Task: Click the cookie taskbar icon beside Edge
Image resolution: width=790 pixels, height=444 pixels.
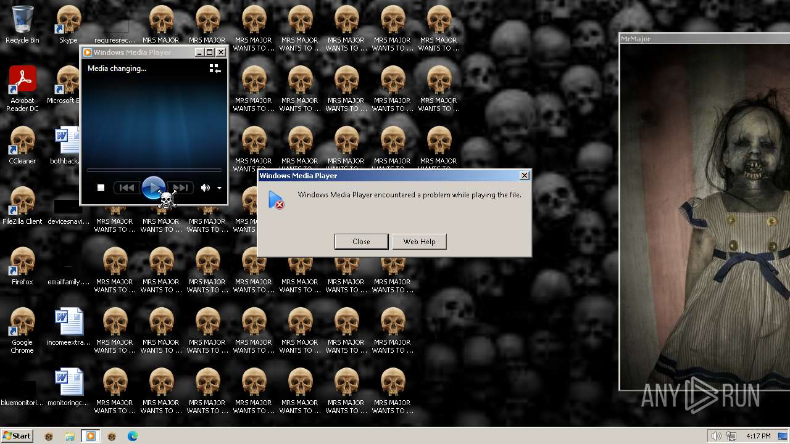Action: coord(112,436)
